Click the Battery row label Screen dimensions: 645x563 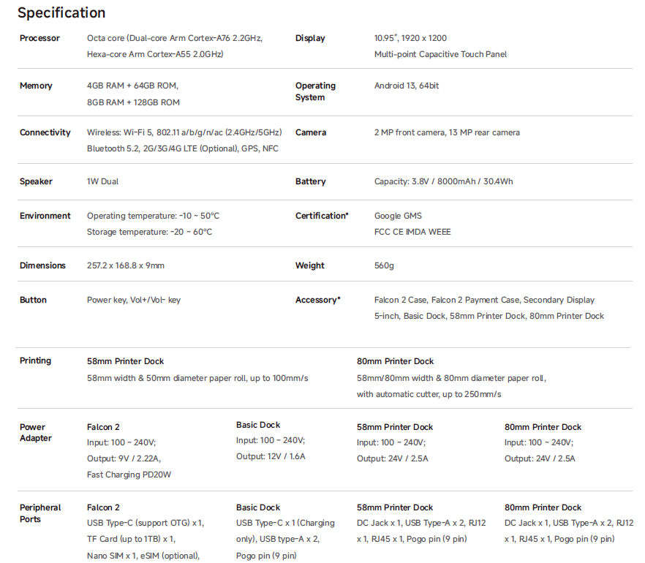311,181
